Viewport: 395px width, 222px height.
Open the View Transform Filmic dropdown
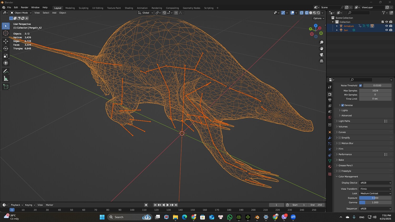tap(375, 189)
